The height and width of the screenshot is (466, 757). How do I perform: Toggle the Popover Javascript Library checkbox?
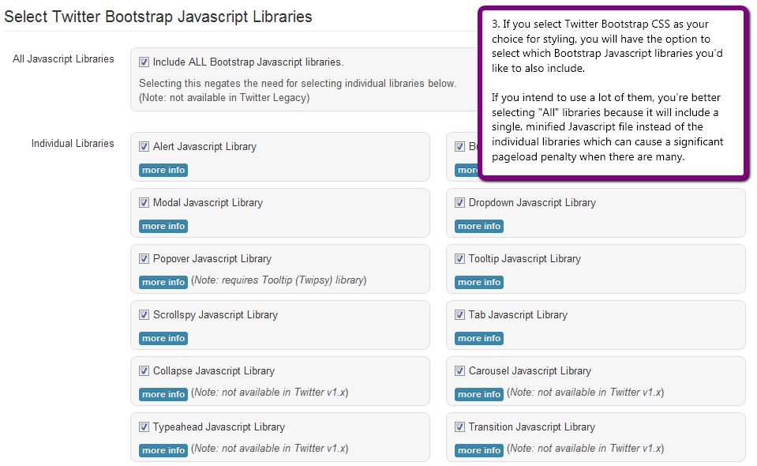144,258
